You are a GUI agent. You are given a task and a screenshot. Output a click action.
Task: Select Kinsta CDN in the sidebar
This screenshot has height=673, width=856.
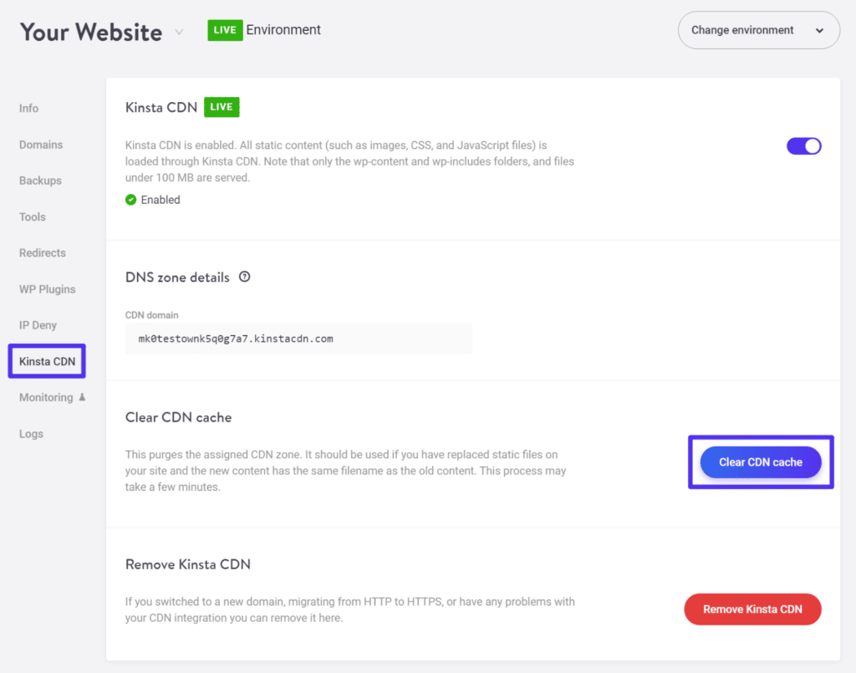click(x=46, y=360)
